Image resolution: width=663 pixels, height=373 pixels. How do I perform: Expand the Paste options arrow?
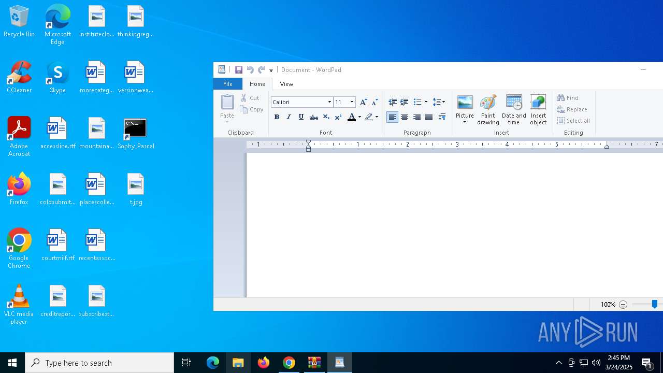coord(227,122)
